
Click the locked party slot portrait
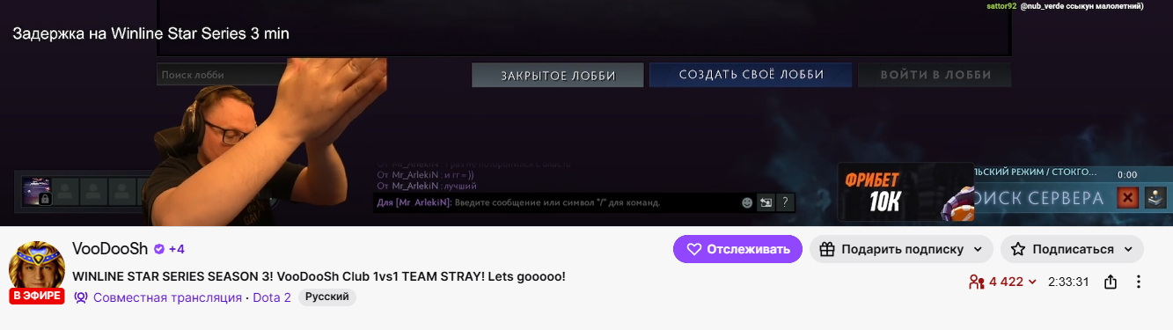(x=38, y=191)
